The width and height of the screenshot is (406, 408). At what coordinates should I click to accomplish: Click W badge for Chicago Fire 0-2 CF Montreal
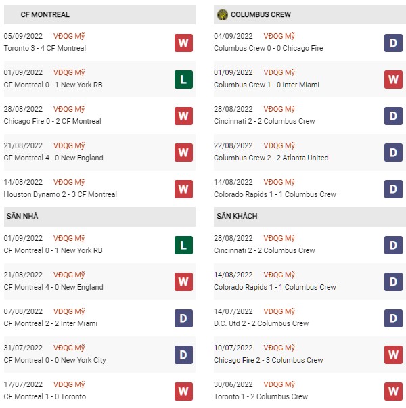pos(183,116)
